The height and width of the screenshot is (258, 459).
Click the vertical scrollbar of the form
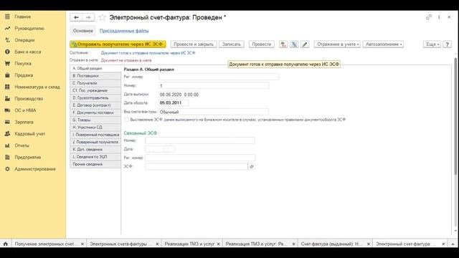(455, 116)
